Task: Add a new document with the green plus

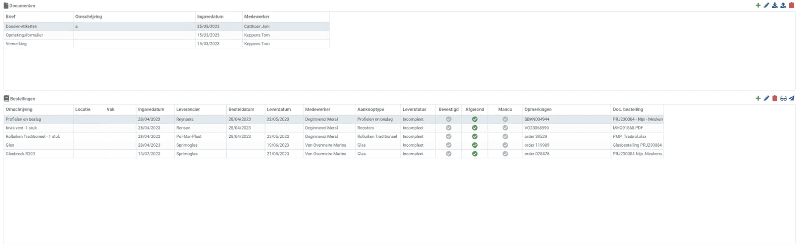Action: click(x=758, y=5)
